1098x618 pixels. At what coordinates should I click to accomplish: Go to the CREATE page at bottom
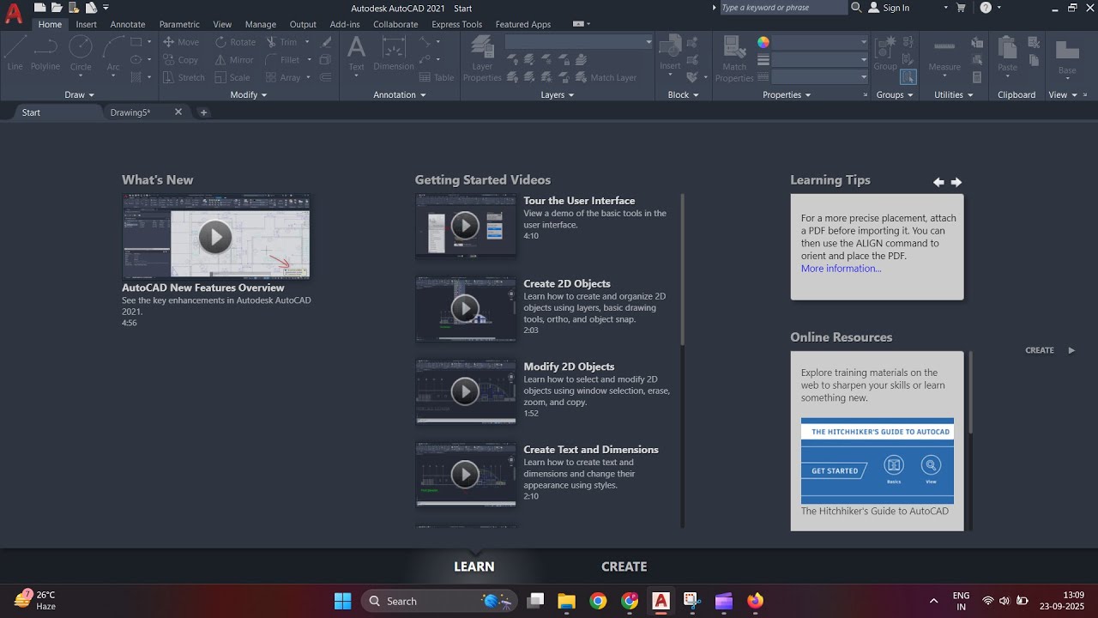point(624,566)
